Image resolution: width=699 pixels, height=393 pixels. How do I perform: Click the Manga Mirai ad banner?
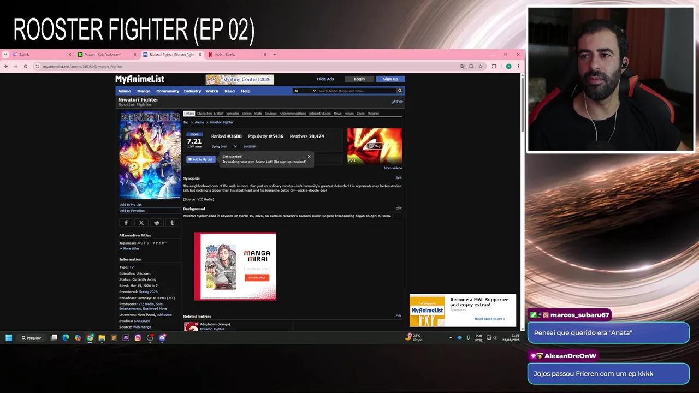click(235, 266)
